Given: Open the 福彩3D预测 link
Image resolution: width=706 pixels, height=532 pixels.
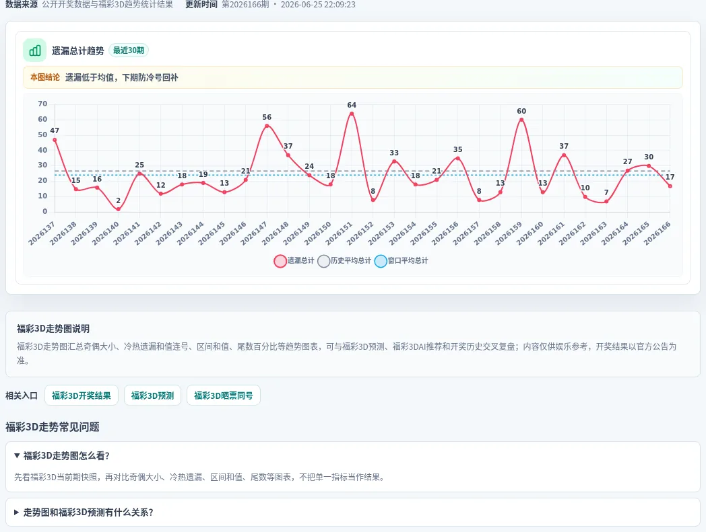Looking at the screenshot, I should click(x=152, y=395).
